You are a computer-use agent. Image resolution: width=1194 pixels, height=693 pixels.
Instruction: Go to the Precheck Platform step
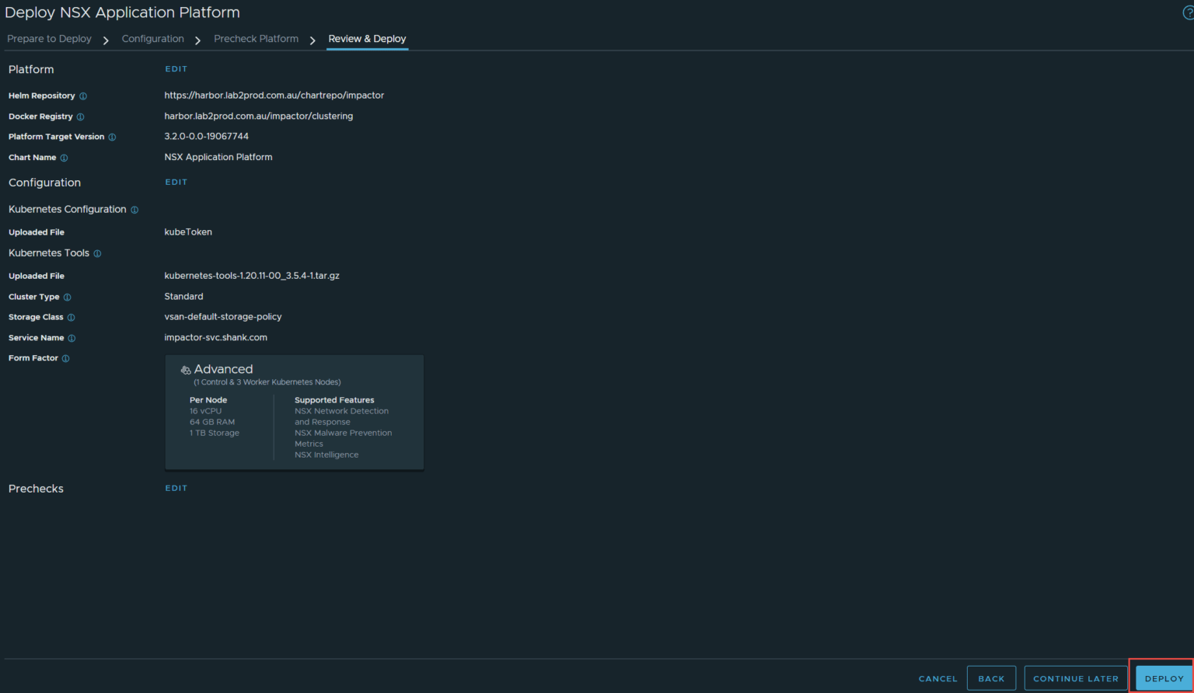pyautogui.click(x=256, y=38)
